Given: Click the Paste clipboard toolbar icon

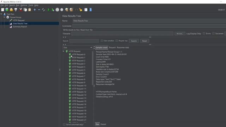Looking at the screenshot, I should point(30,10).
